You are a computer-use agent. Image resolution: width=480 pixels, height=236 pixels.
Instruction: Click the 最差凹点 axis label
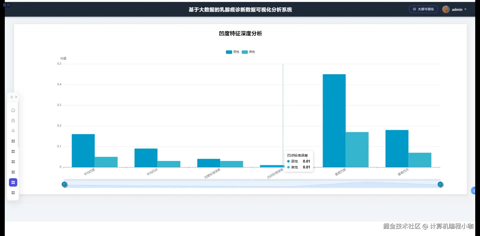click(403, 172)
